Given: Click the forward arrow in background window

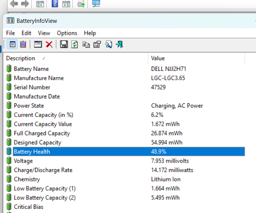Looking at the screenshot, I should (25, 4).
